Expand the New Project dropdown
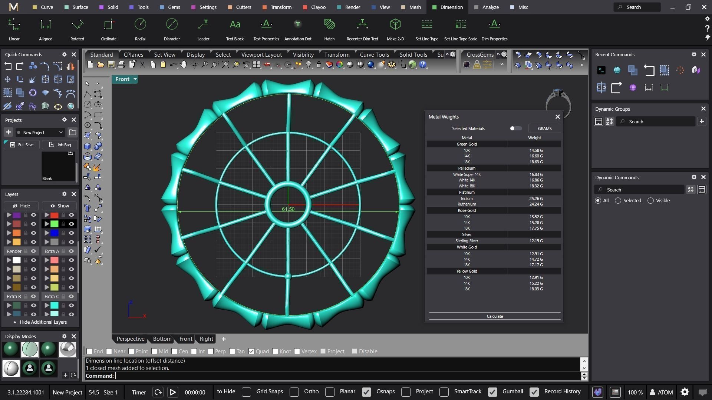This screenshot has height=400, width=712. pos(61,133)
